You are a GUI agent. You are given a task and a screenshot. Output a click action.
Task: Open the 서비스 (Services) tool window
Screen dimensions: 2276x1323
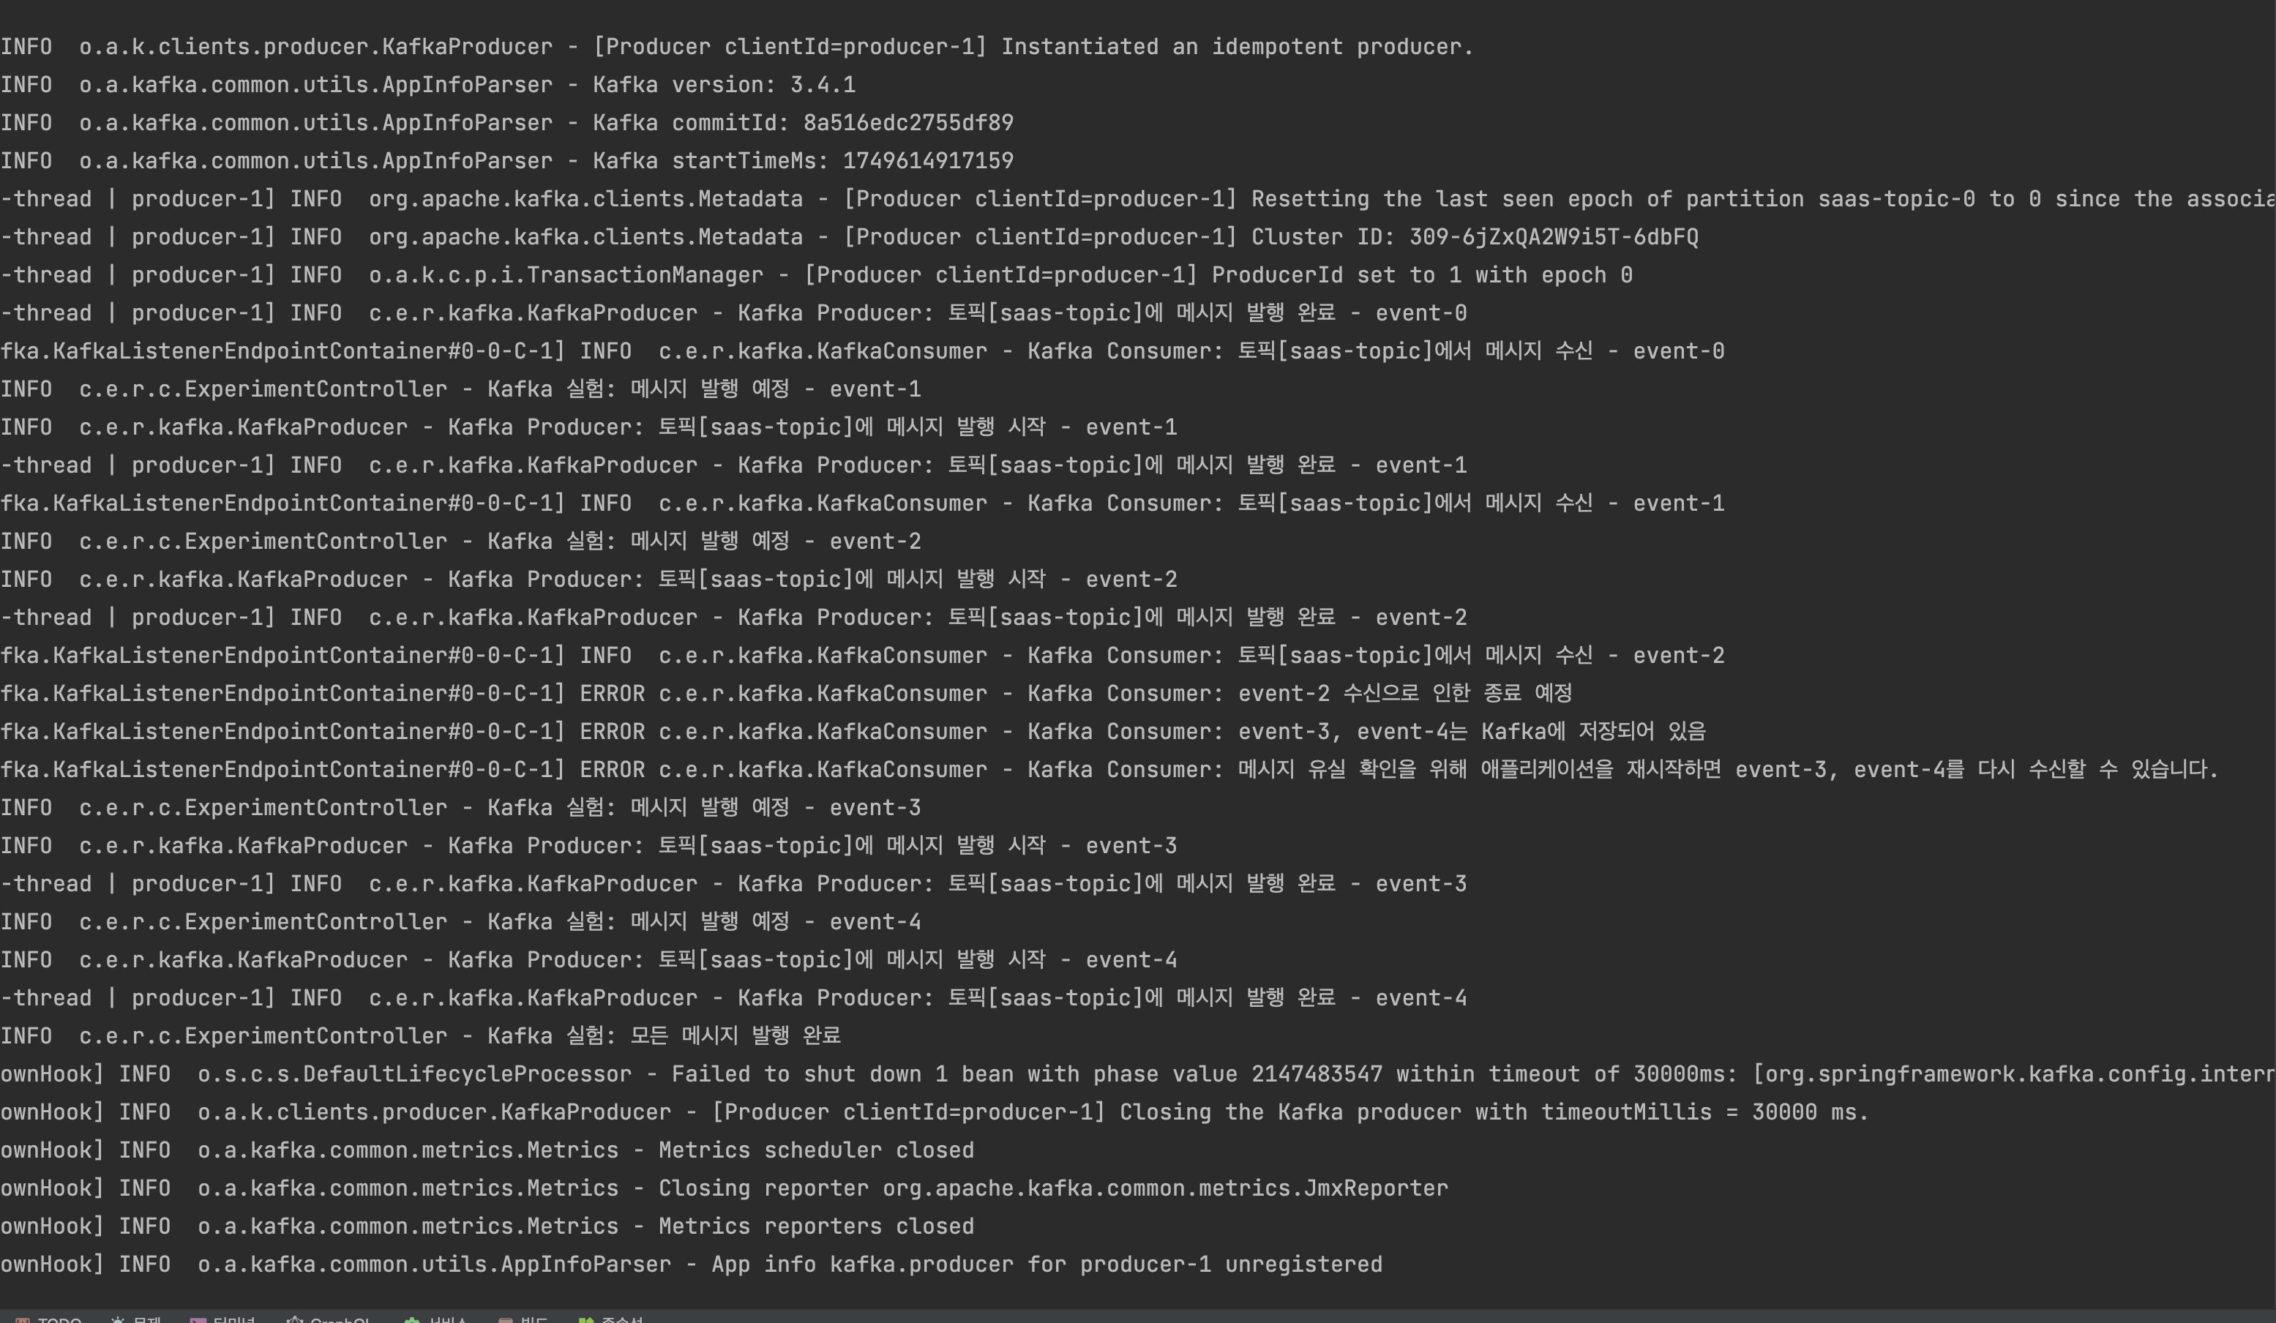click(436, 1319)
